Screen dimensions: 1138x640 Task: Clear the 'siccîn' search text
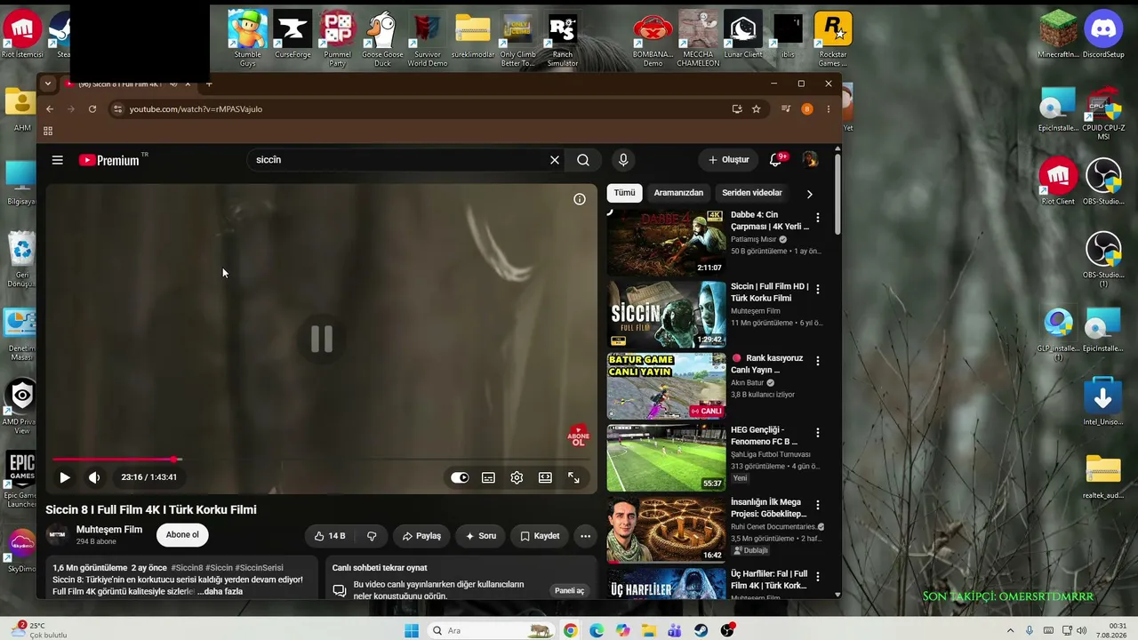point(555,160)
